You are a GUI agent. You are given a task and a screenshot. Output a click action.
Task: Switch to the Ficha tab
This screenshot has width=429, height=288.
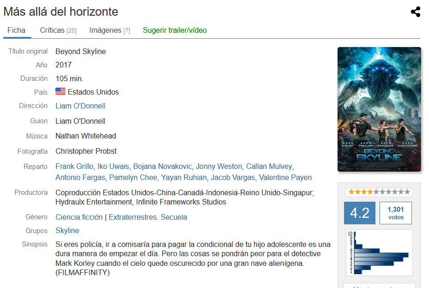pos(17,30)
